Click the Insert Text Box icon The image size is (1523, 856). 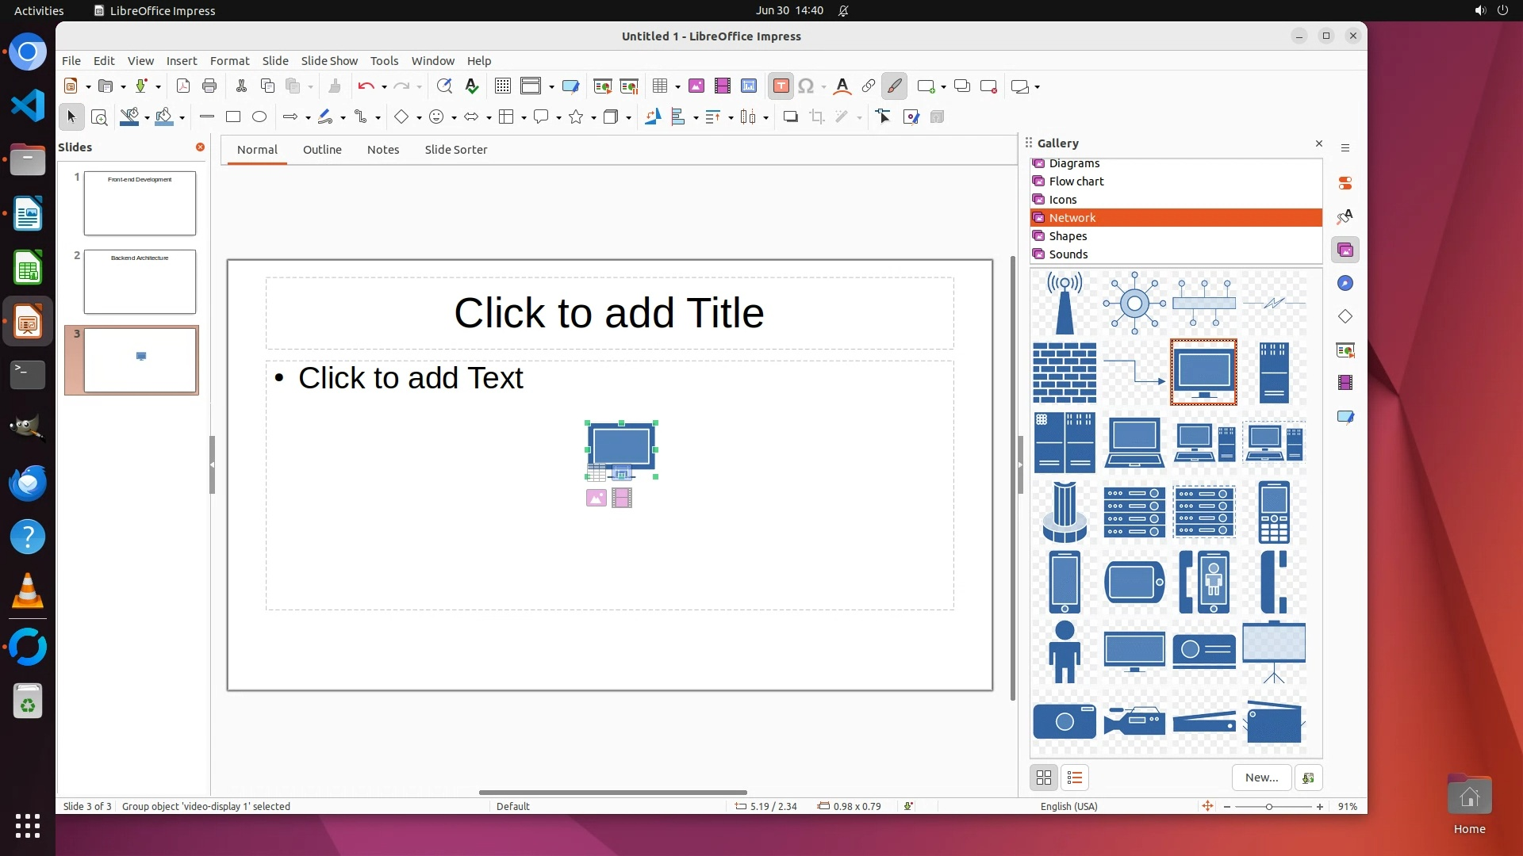781,86
